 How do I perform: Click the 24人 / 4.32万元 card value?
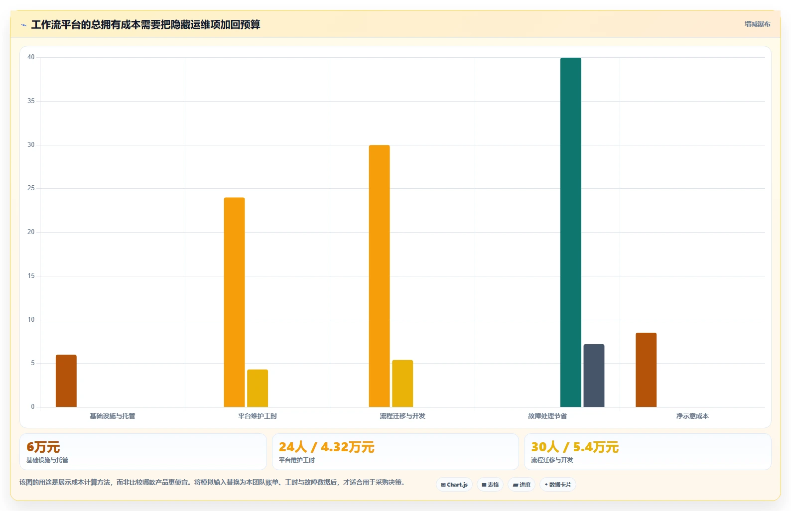tap(326, 447)
